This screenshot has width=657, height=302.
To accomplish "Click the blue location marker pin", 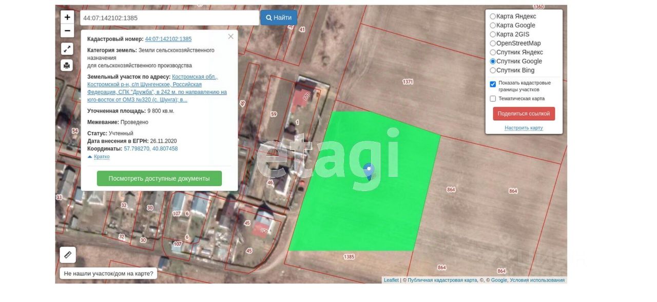I will point(369,171).
